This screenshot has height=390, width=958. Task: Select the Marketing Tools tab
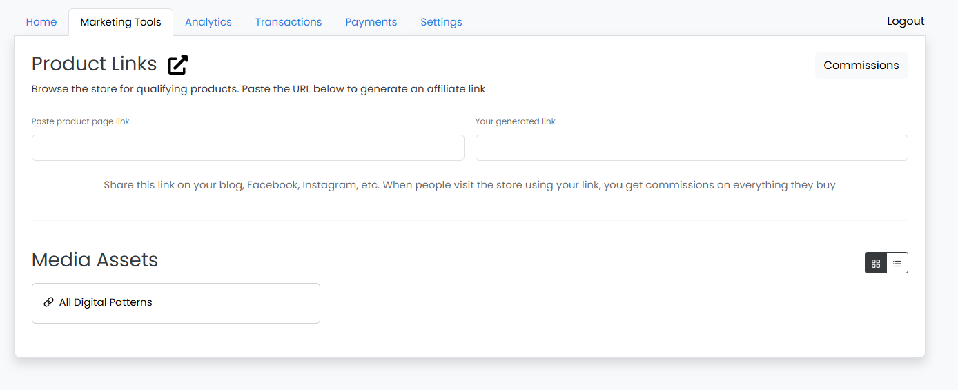(121, 22)
